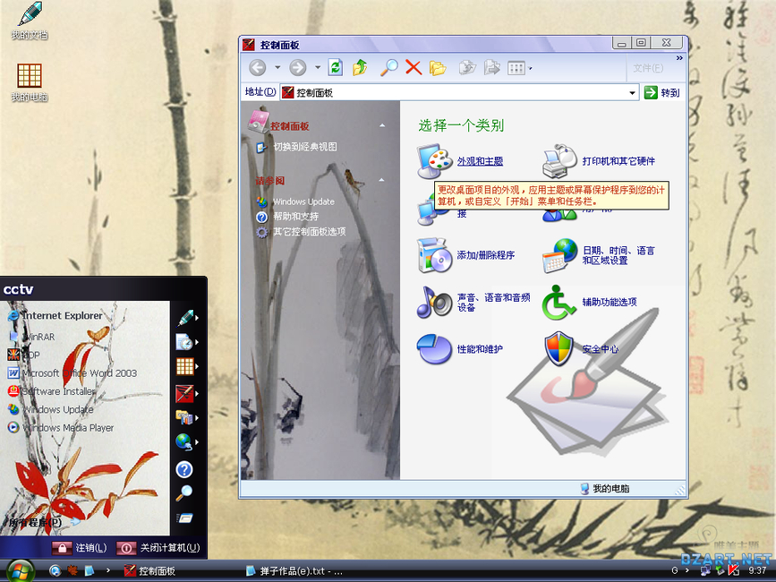776x582 pixels.
Task: Open 日期、时间、语言和区域设置 category
Action: coord(618,255)
